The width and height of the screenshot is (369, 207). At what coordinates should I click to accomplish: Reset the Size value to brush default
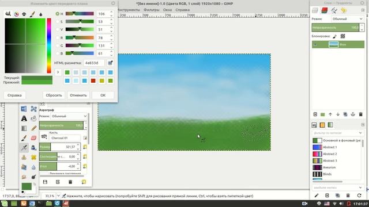(85, 147)
